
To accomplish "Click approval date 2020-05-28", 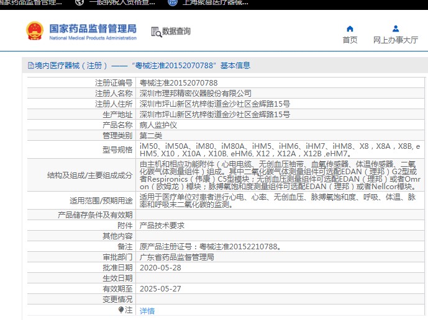I will 160,268.
